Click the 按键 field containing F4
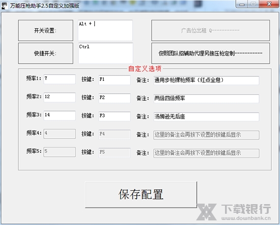Screen dimensions: 280x225 click(115, 134)
